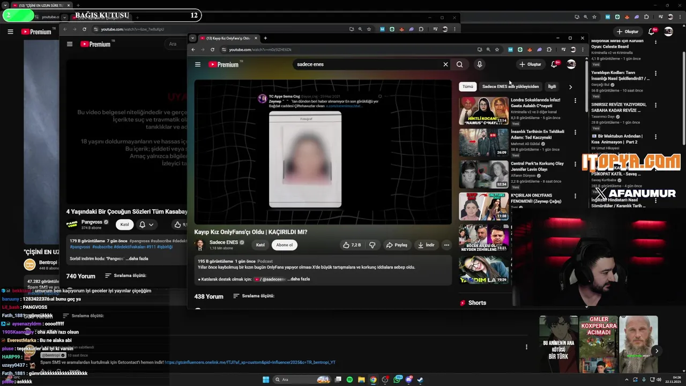This screenshot has height=386, width=686.
Task: Like the video with 7,2 B likes
Action: pos(352,245)
